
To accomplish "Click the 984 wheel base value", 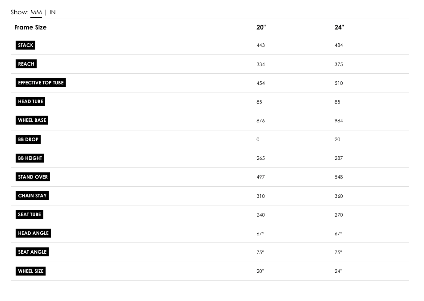I will click(339, 121).
